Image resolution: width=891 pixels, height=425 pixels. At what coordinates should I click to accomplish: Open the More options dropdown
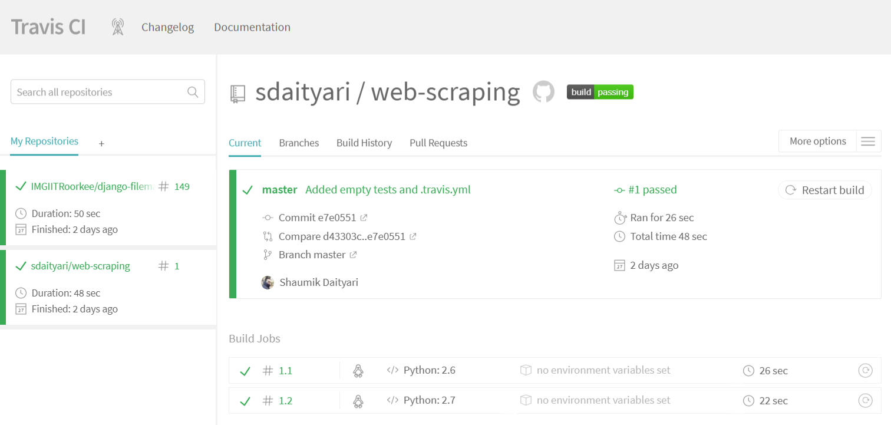[x=817, y=141]
